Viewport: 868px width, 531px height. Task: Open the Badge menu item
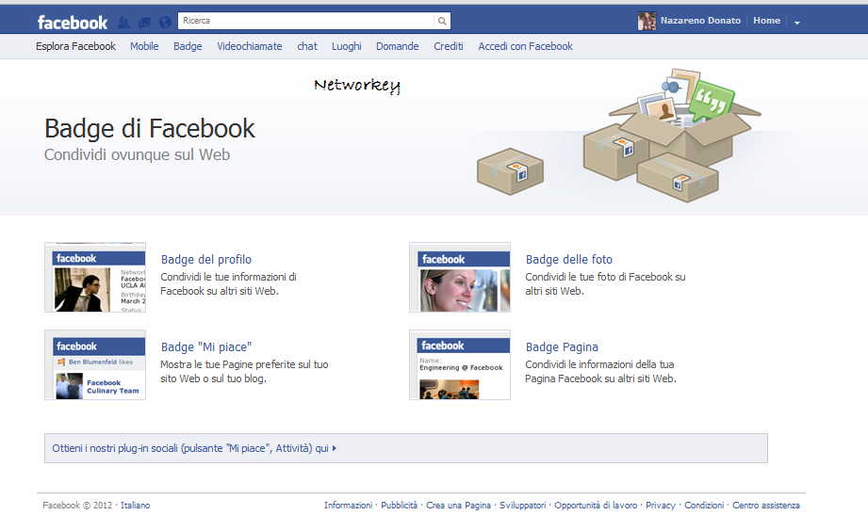click(188, 46)
